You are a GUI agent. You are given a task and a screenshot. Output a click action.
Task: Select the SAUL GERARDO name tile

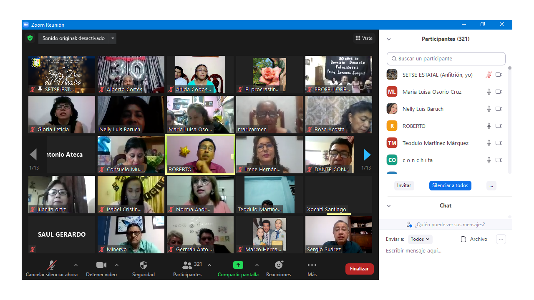click(62, 235)
